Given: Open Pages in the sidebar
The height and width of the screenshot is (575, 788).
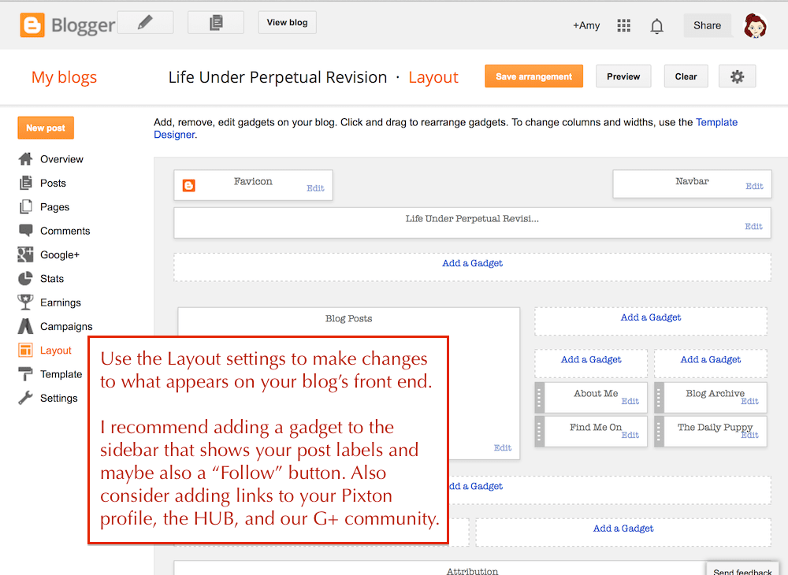Looking at the screenshot, I should tap(55, 207).
